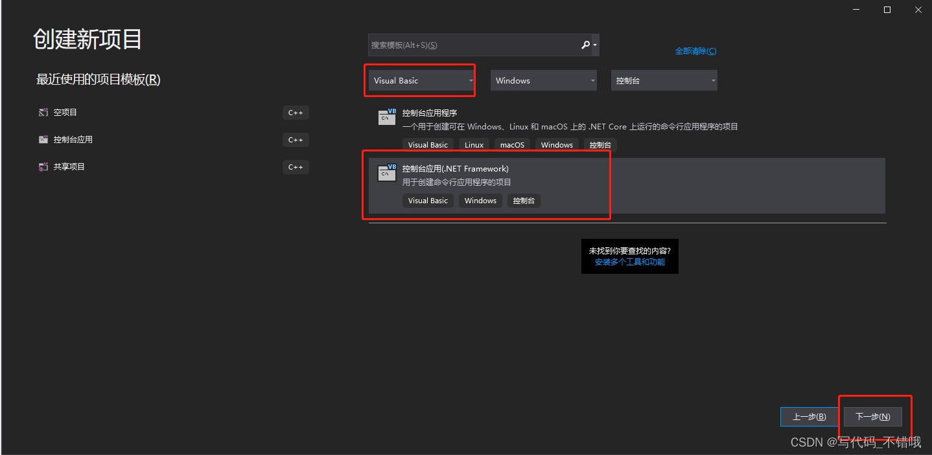Click the 控制台应用 recent template icon
Image resolution: width=932 pixels, height=455 pixels.
click(43, 140)
